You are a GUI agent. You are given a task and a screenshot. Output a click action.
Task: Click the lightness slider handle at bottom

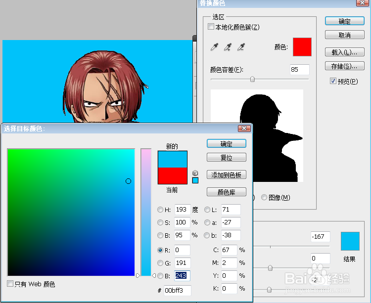point(269,290)
